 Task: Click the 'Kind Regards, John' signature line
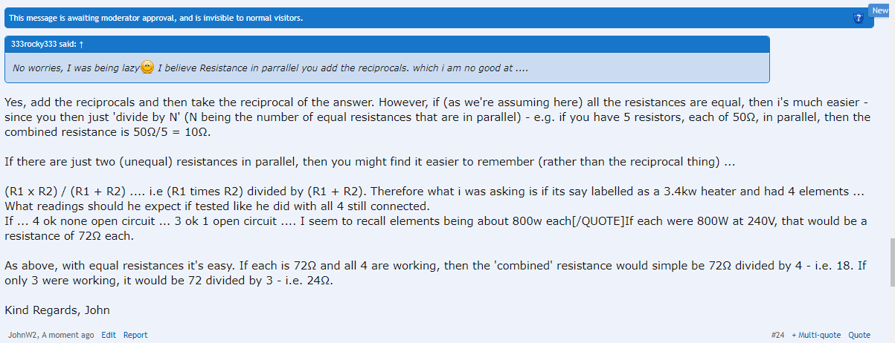pyautogui.click(x=57, y=310)
